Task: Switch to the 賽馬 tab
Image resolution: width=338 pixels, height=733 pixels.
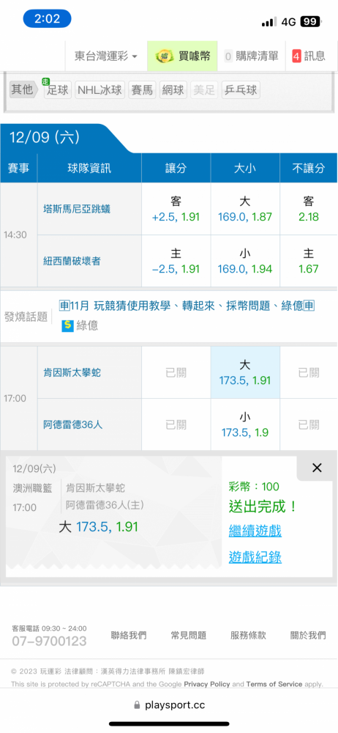Action: [142, 89]
